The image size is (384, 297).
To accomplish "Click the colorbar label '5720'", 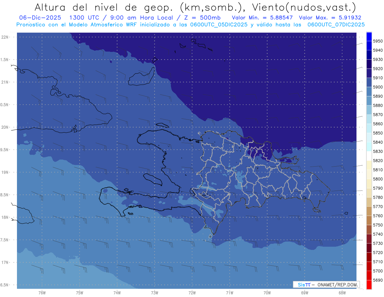I will tap(378, 252).
